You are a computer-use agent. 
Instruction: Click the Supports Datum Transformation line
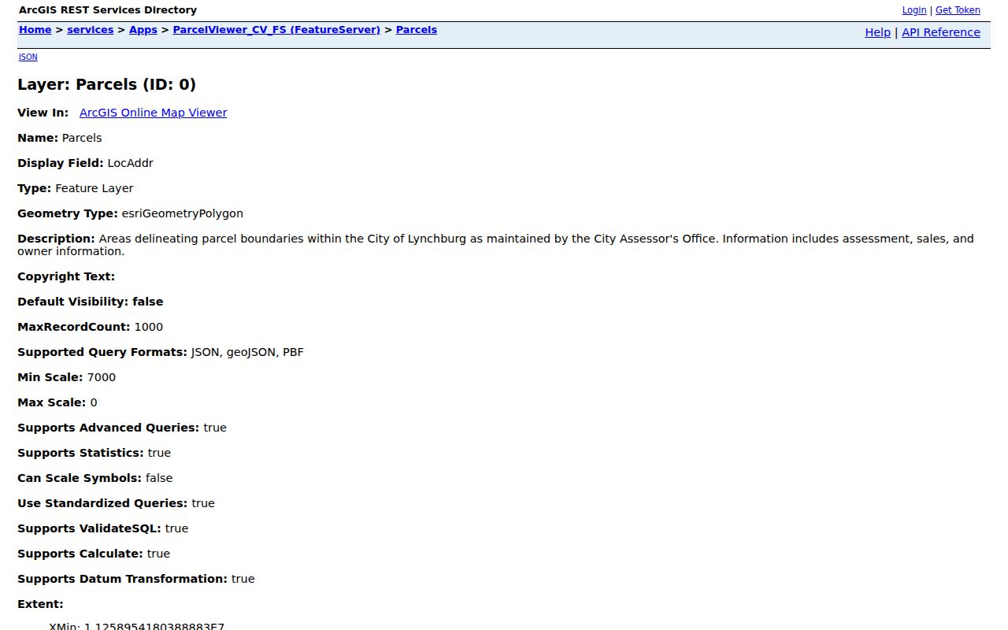pyautogui.click(x=136, y=579)
